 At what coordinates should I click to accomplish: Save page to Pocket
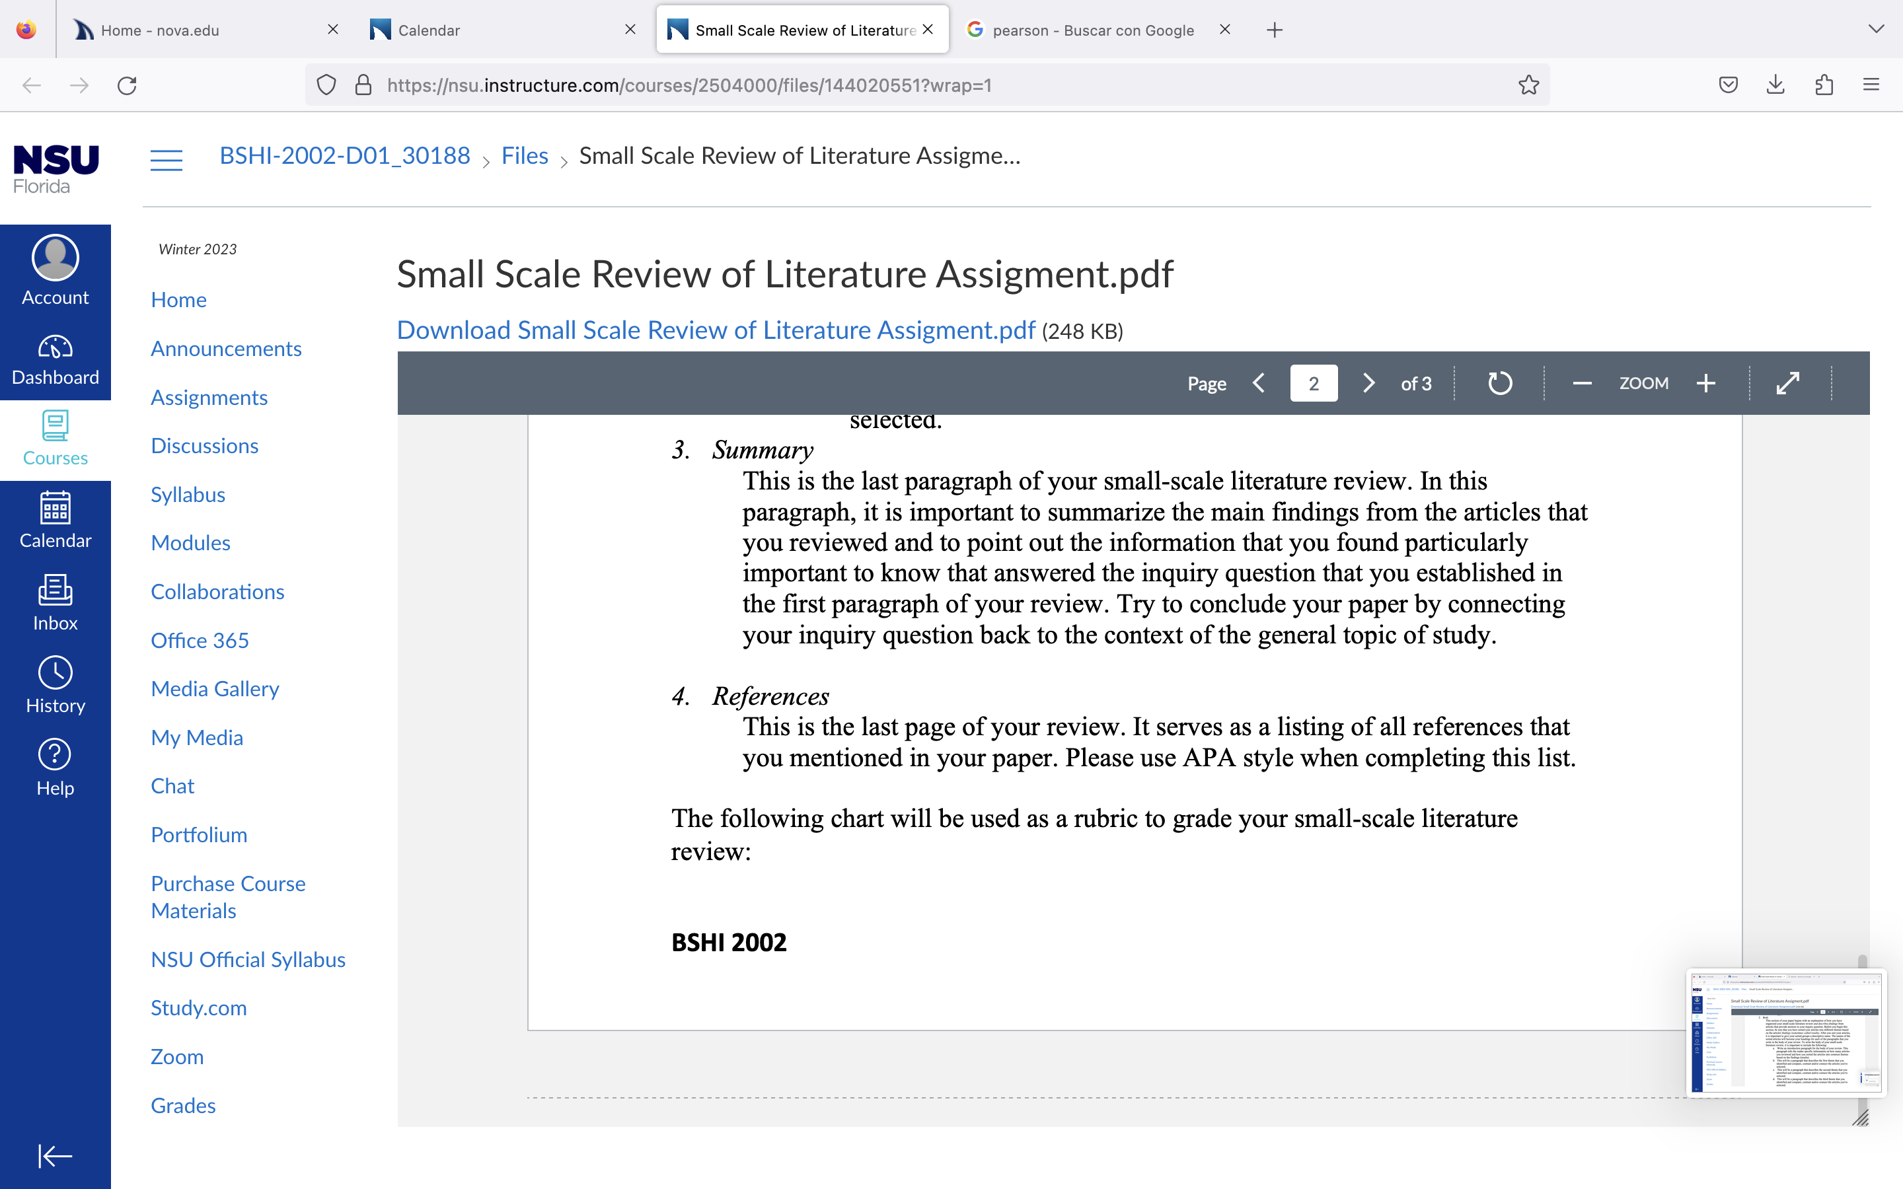coord(1728,85)
